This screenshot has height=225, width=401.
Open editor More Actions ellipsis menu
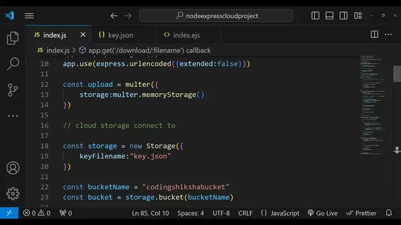388,34
